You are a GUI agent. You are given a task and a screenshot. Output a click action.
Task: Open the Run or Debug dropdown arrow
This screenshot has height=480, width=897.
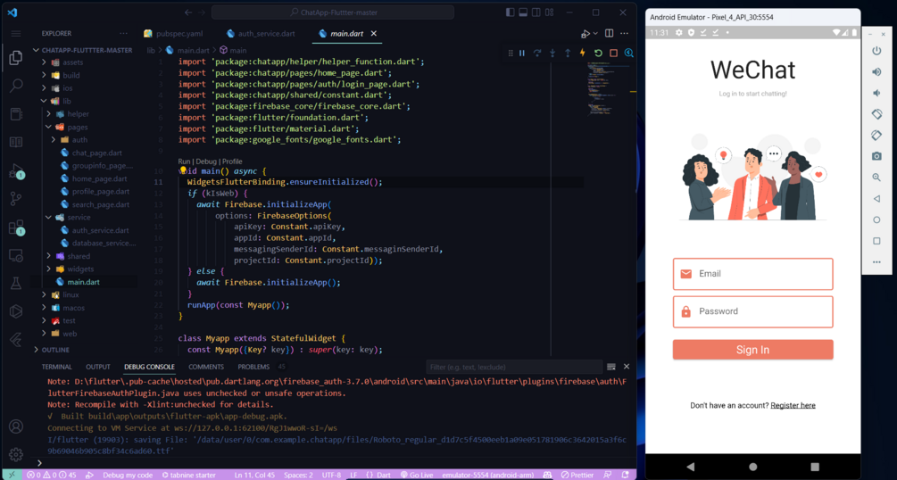pyautogui.click(x=595, y=34)
